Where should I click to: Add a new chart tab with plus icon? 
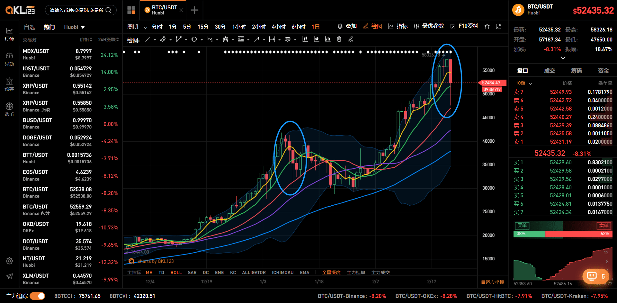194,10
